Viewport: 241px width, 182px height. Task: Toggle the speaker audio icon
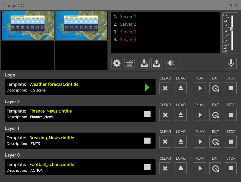click(x=171, y=63)
